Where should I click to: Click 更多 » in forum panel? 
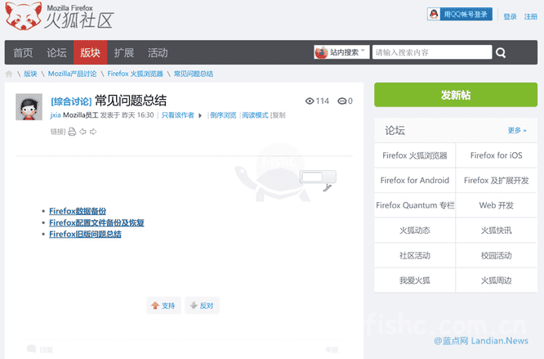[517, 130]
